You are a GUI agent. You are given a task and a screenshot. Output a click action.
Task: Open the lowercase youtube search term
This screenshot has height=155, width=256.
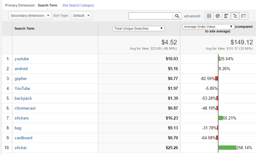click(x=22, y=59)
